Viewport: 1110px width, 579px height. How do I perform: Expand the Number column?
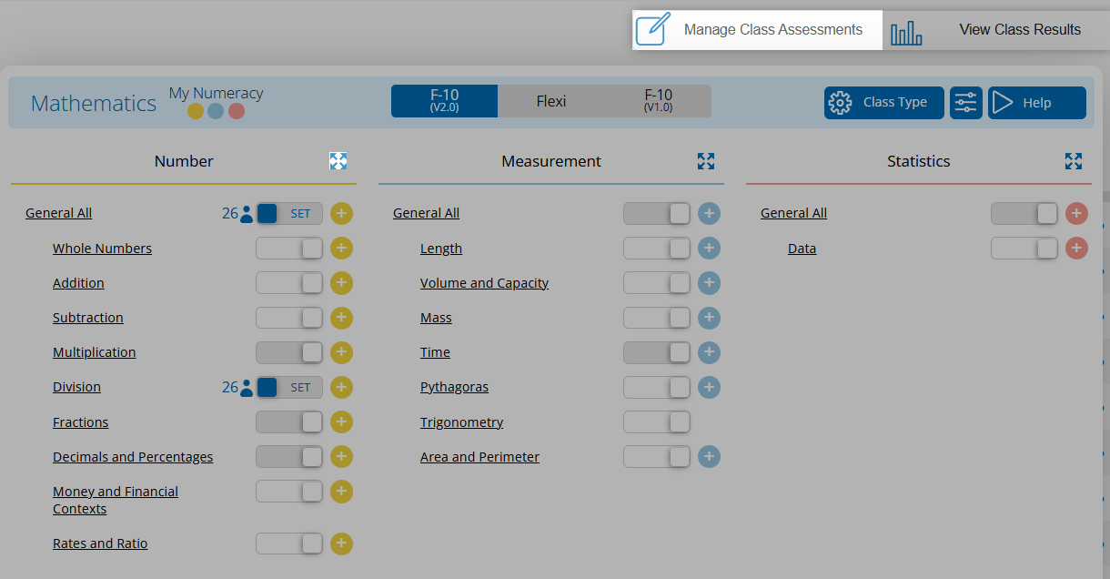click(338, 161)
